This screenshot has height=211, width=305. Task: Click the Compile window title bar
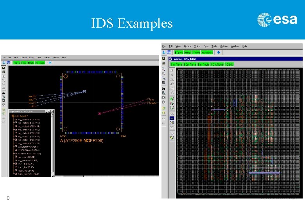pyautogui.click(x=235, y=59)
